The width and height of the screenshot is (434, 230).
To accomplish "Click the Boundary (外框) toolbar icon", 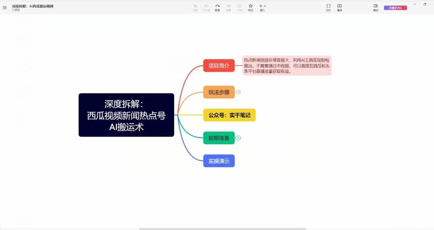I will click(239, 7).
